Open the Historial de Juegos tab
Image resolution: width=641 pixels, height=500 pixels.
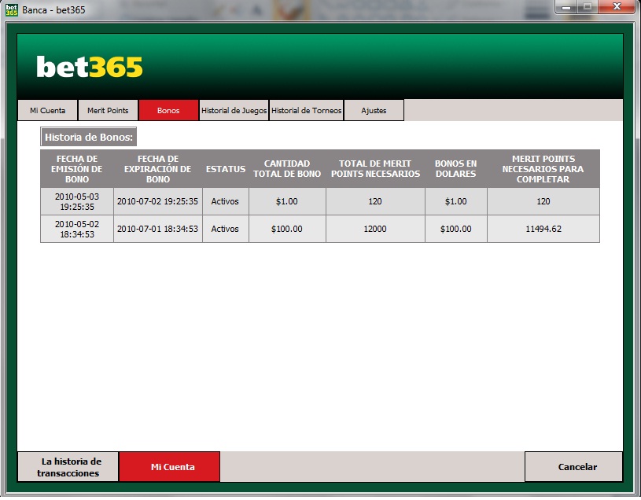pos(234,110)
